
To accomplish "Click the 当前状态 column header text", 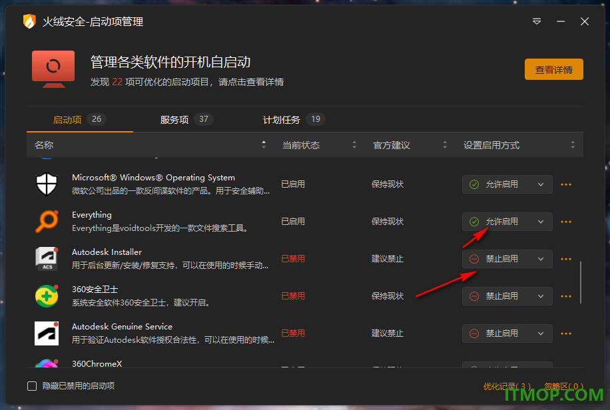I will [301, 145].
